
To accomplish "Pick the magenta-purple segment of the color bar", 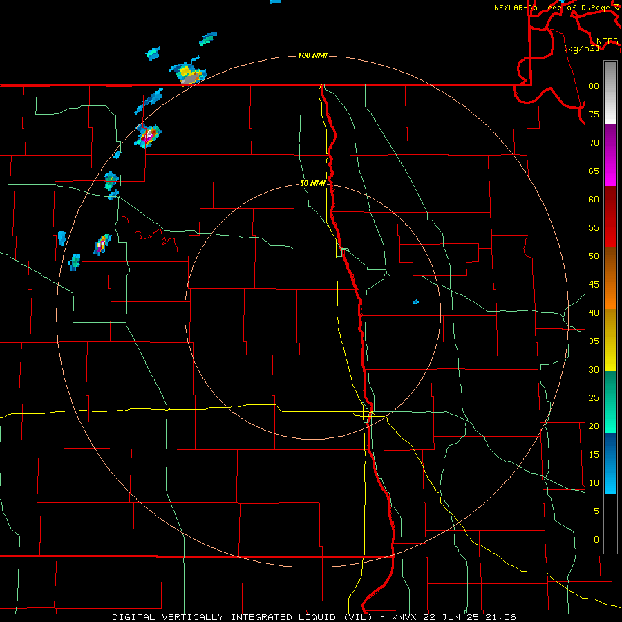I will click(610, 155).
